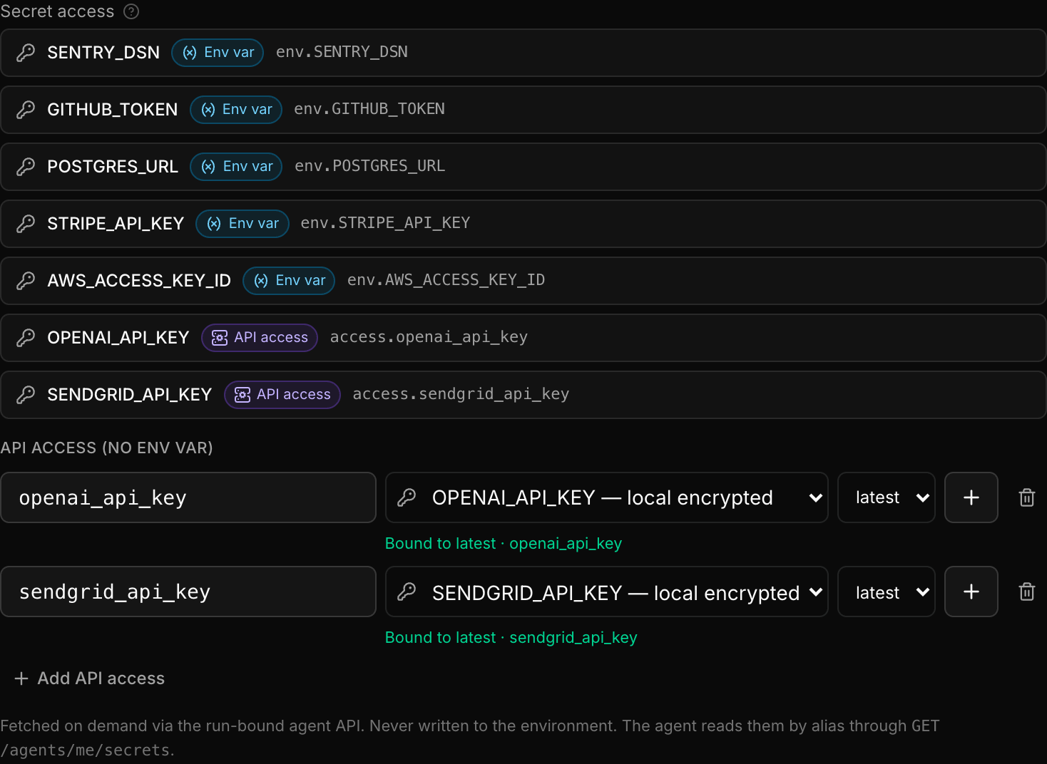Click the API access badge for OPENAI_API_KEY
The height and width of the screenshot is (764, 1047).
(x=260, y=338)
